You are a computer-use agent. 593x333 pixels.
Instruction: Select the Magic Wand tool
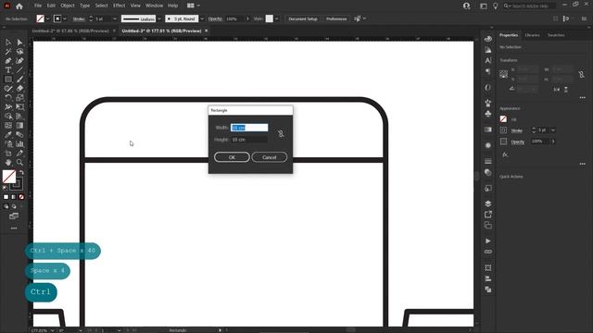pos(8,52)
